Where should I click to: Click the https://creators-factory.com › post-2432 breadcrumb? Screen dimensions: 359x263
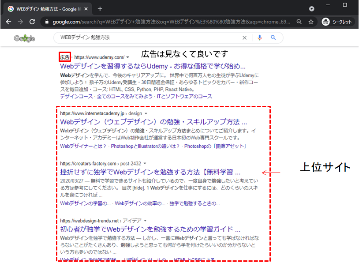(x=101, y=164)
